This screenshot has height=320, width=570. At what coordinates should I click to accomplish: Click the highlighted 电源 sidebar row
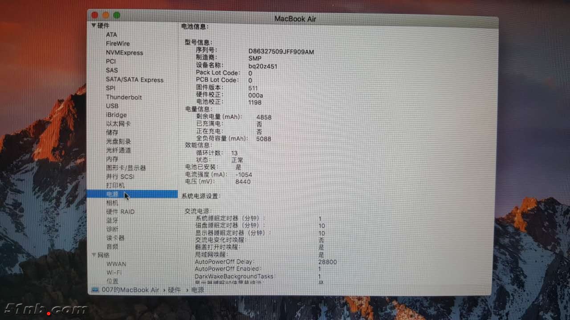[x=132, y=194]
